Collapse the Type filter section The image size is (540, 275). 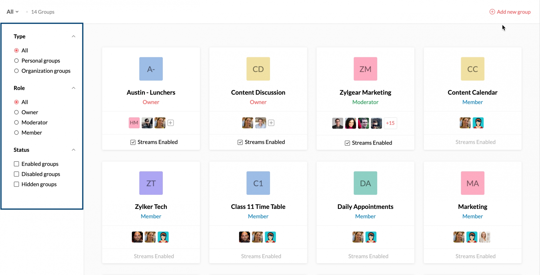tap(73, 36)
